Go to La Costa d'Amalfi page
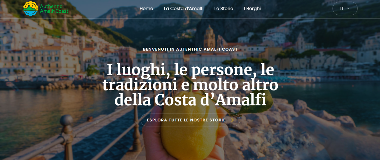 184,8
